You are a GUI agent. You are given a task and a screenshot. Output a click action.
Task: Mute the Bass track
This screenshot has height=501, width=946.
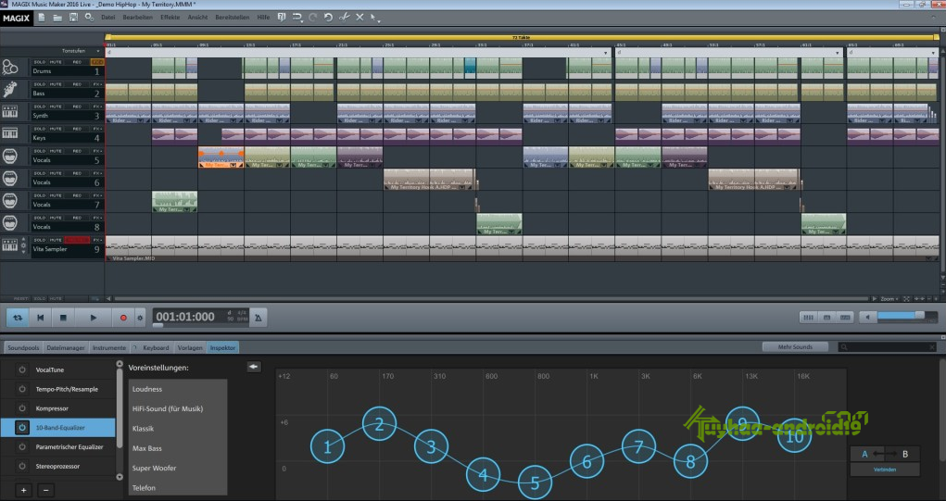click(57, 84)
